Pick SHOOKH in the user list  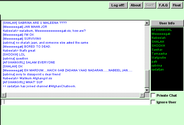pyautogui.click(x=158, y=46)
